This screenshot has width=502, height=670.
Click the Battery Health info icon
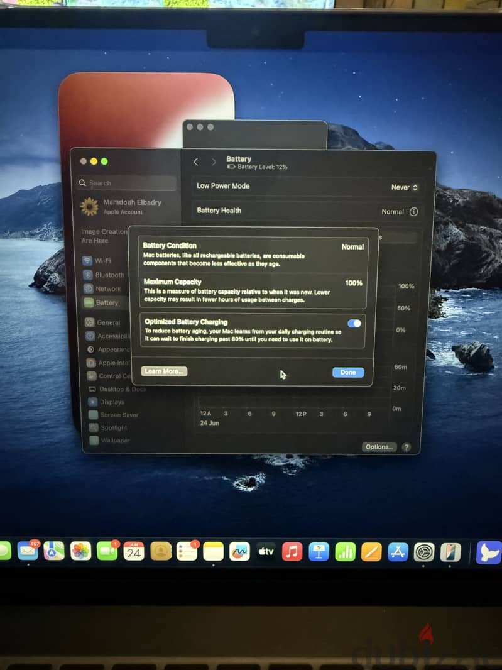[x=413, y=212]
